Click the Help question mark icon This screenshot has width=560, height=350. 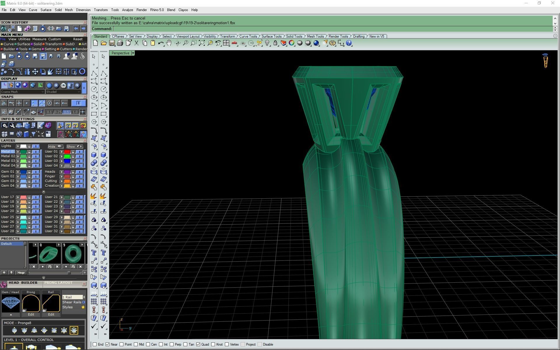coord(349,43)
